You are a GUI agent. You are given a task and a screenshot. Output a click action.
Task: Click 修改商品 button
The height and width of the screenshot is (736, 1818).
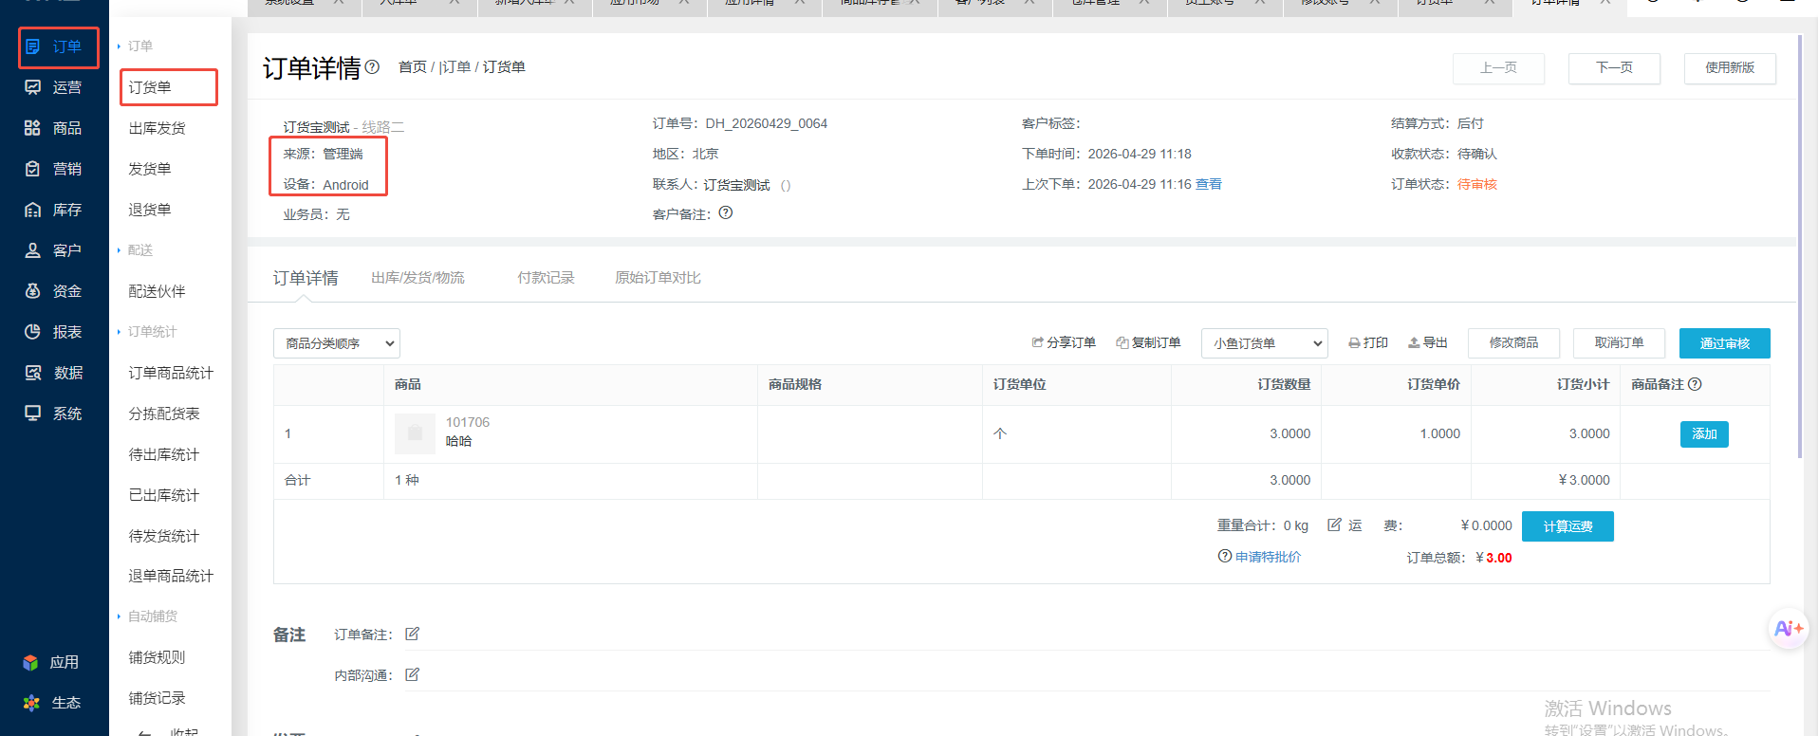click(1513, 342)
